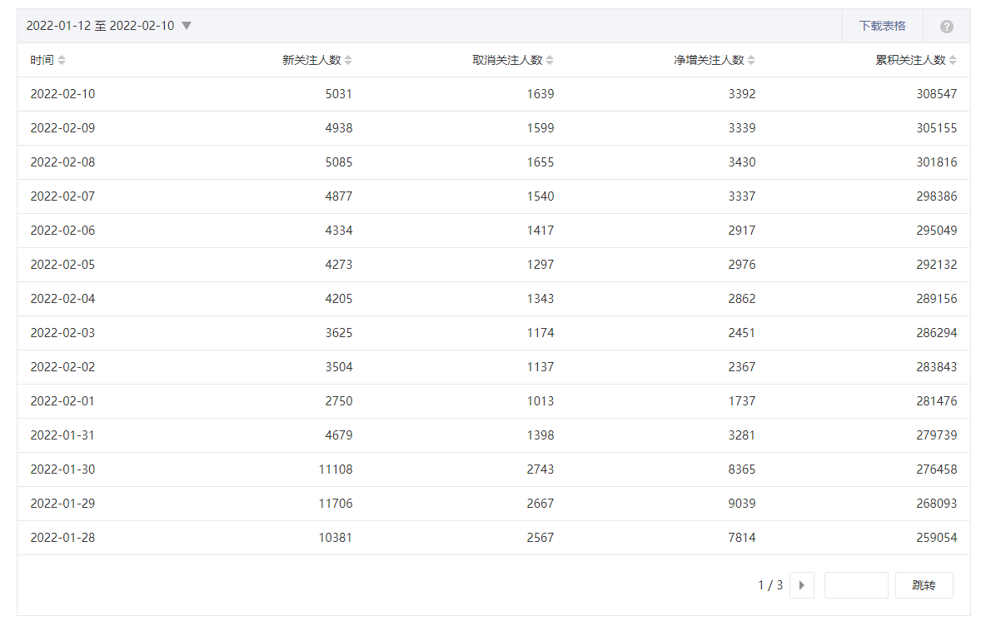Click the page number input field

tap(855, 585)
